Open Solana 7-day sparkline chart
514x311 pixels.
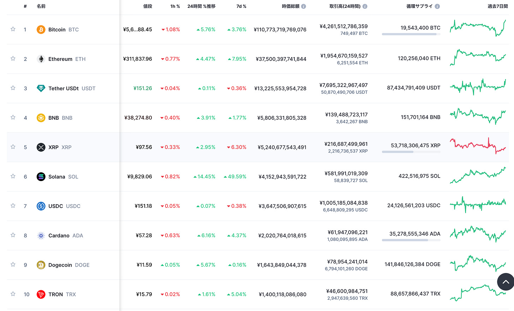[478, 175]
